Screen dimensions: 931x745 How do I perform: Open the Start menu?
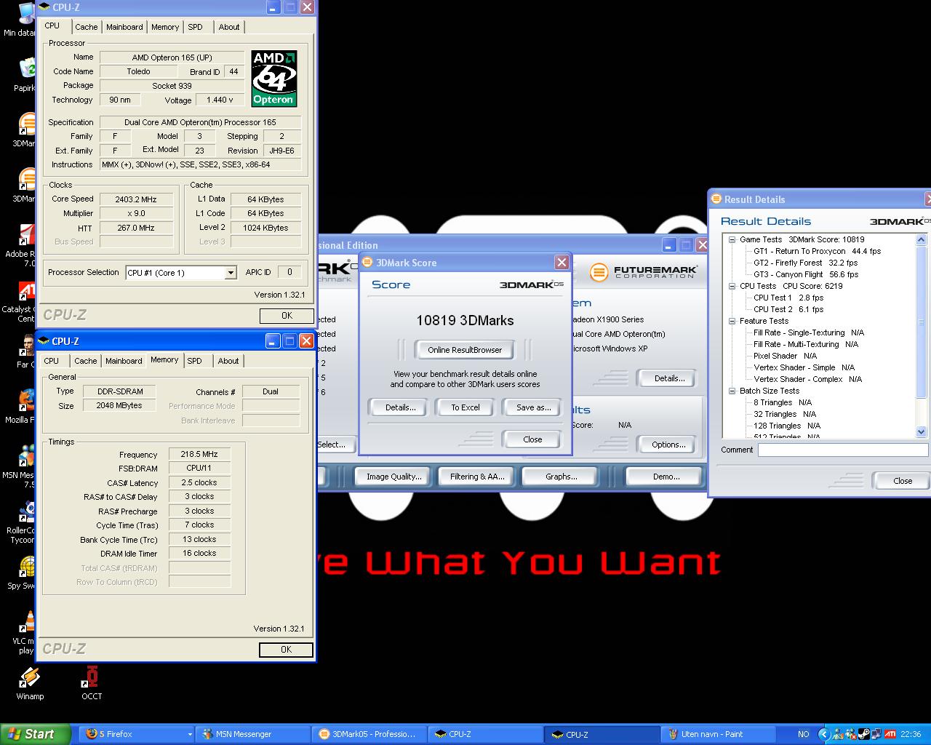(36, 734)
